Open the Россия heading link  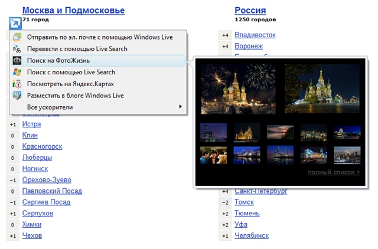(250, 10)
